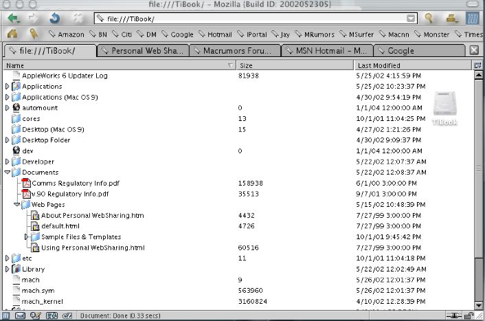Image resolution: width=485 pixels, height=321 pixels.
Task: Expand the etc folder triangle
Action: (8, 258)
